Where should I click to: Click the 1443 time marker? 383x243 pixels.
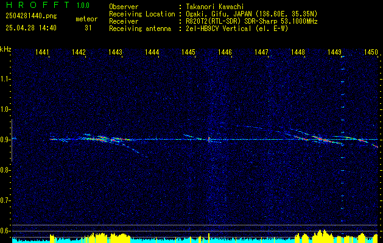[x=115, y=52]
